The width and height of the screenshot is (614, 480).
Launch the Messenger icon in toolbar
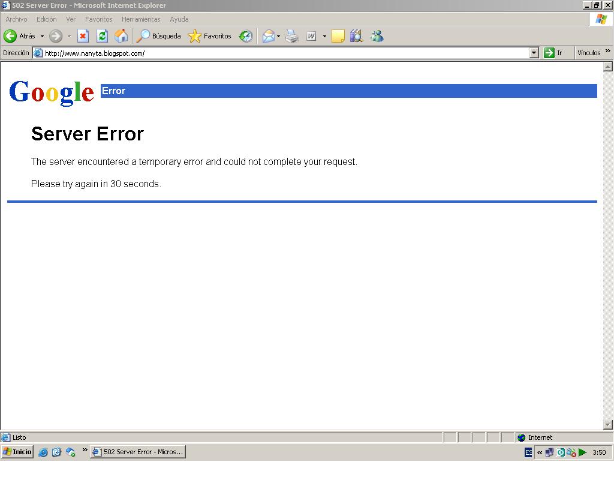pos(377,36)
